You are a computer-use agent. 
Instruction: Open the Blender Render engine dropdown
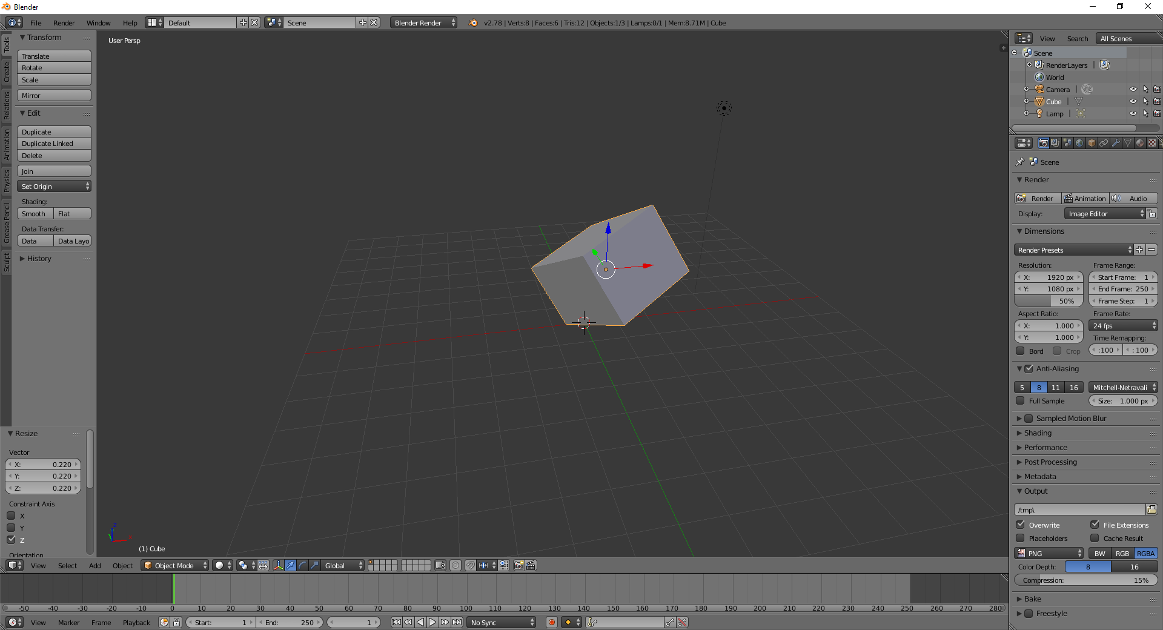pyautogui.click(x=423, y=22)
